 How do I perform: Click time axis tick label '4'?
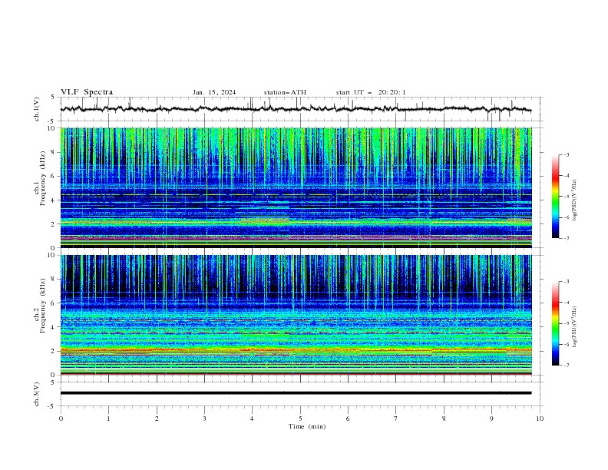pos(252,419)
